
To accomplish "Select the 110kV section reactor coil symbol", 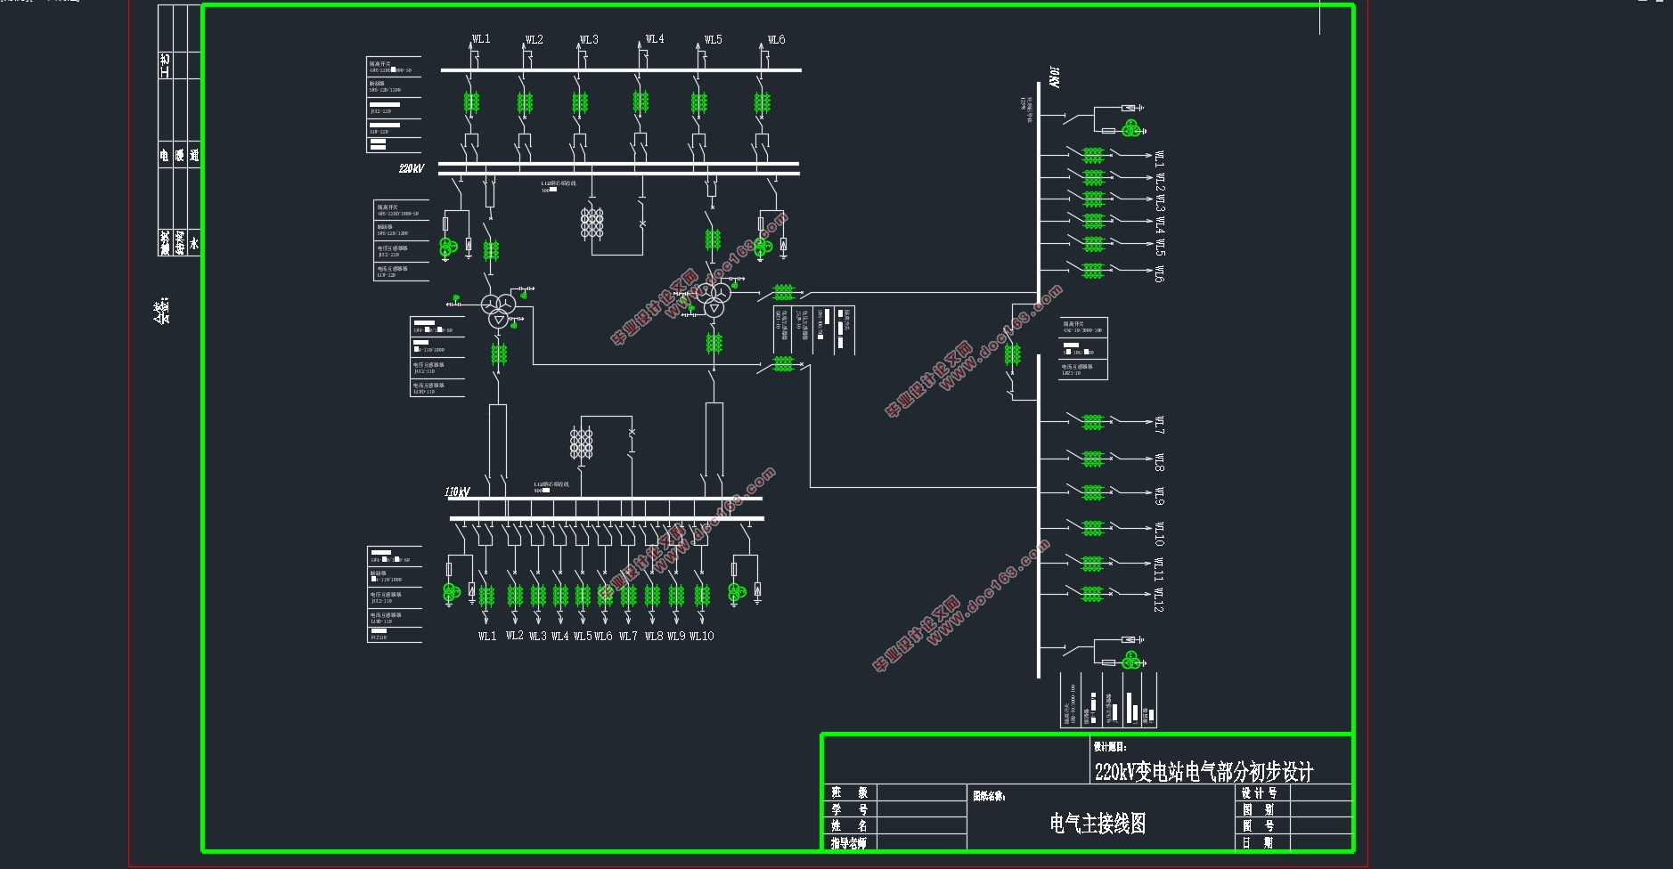I will 581,443.
